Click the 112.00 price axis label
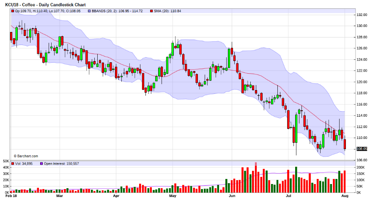 click(362, 127)
